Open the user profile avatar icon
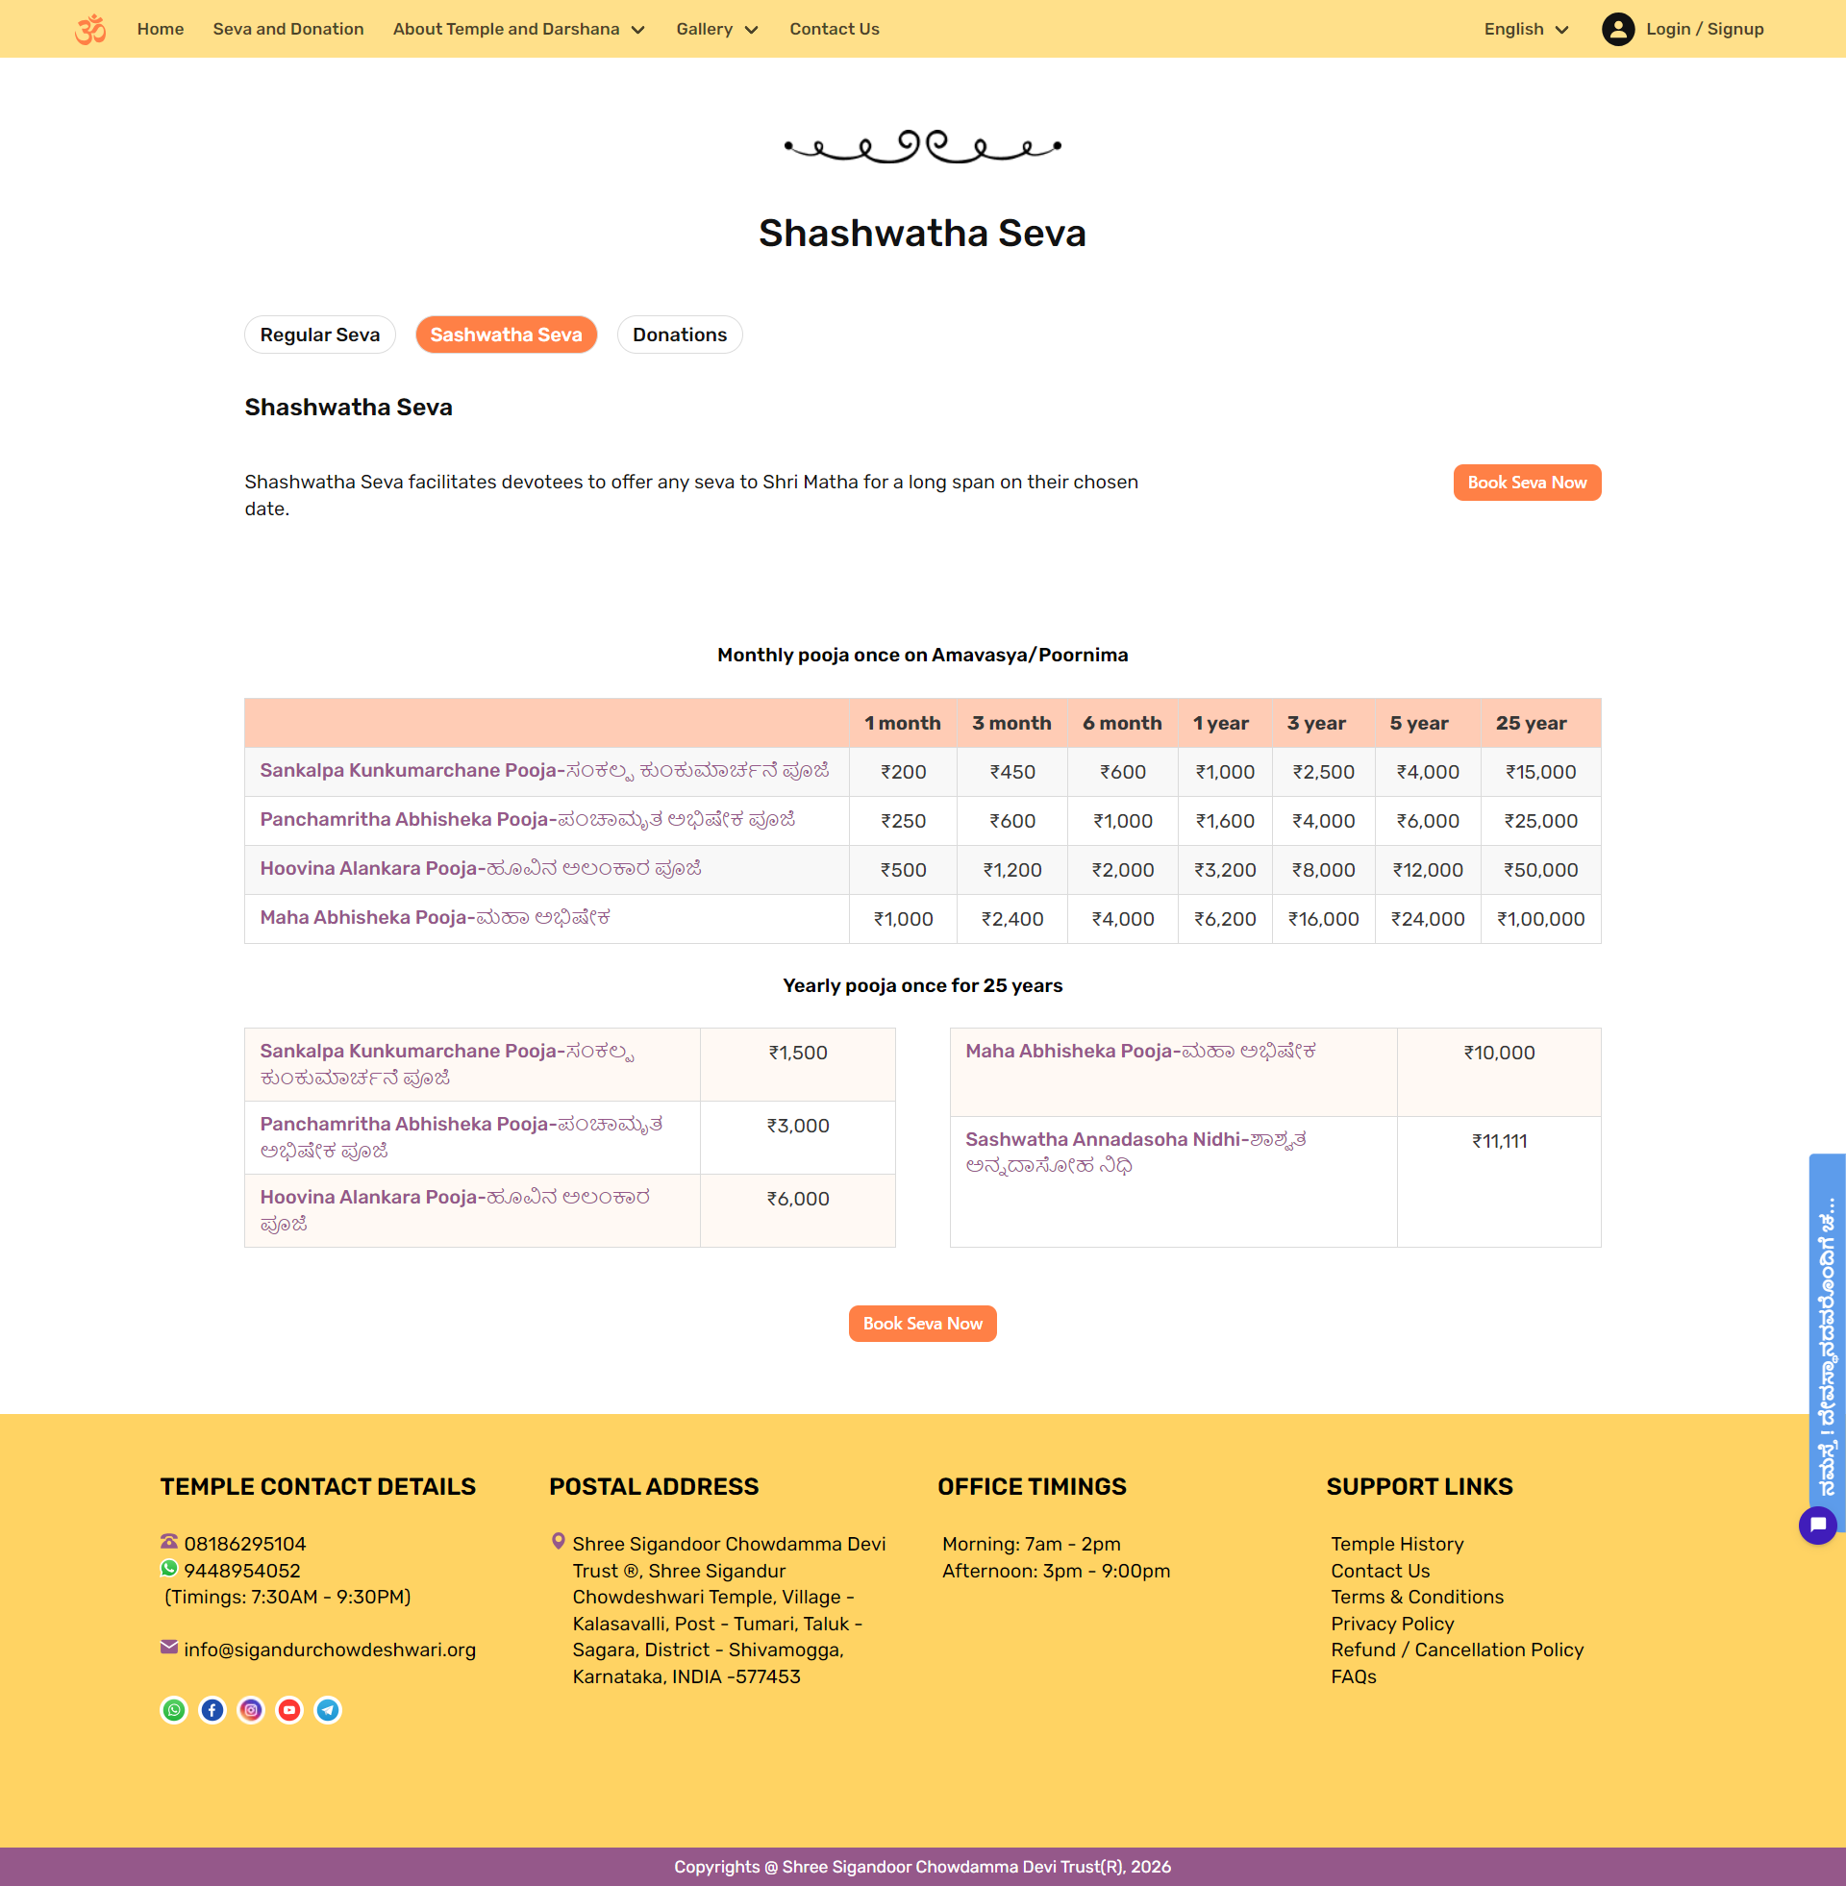The width and height of the screenshot is (1846, 1886). pyautogui.click(x=1618, y=29)
